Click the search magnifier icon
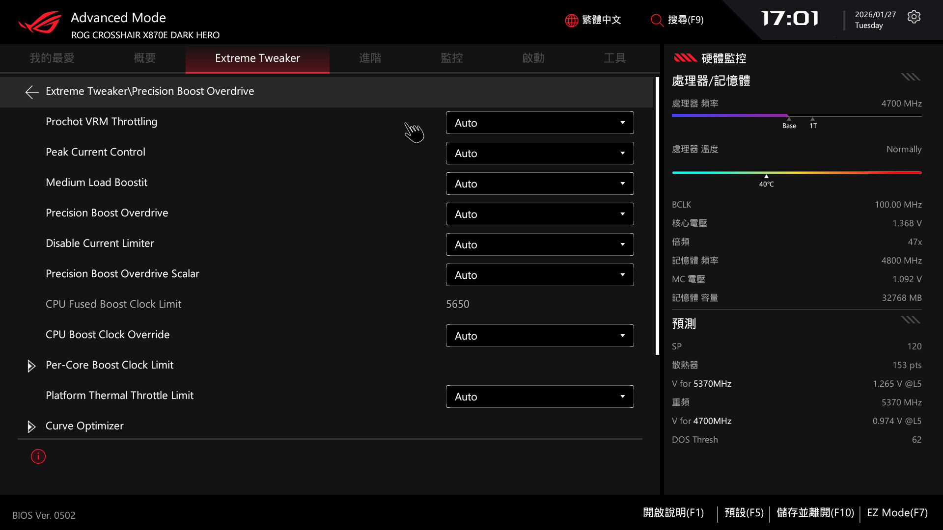Viewport: 943px width, 530px height. 657,20
